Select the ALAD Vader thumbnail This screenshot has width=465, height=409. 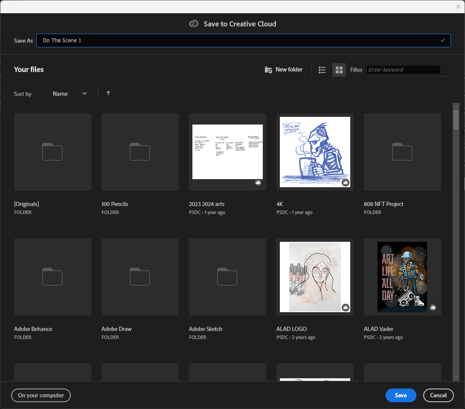[402, 277]
